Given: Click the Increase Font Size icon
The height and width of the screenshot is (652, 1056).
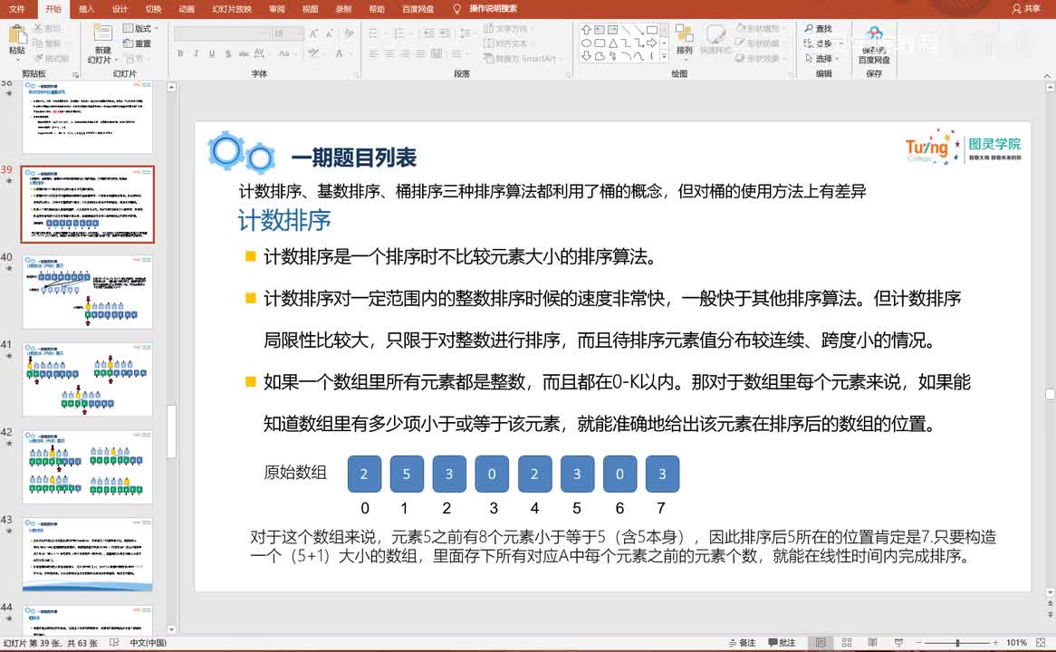Looking at the screenshot, I should 313,33.
